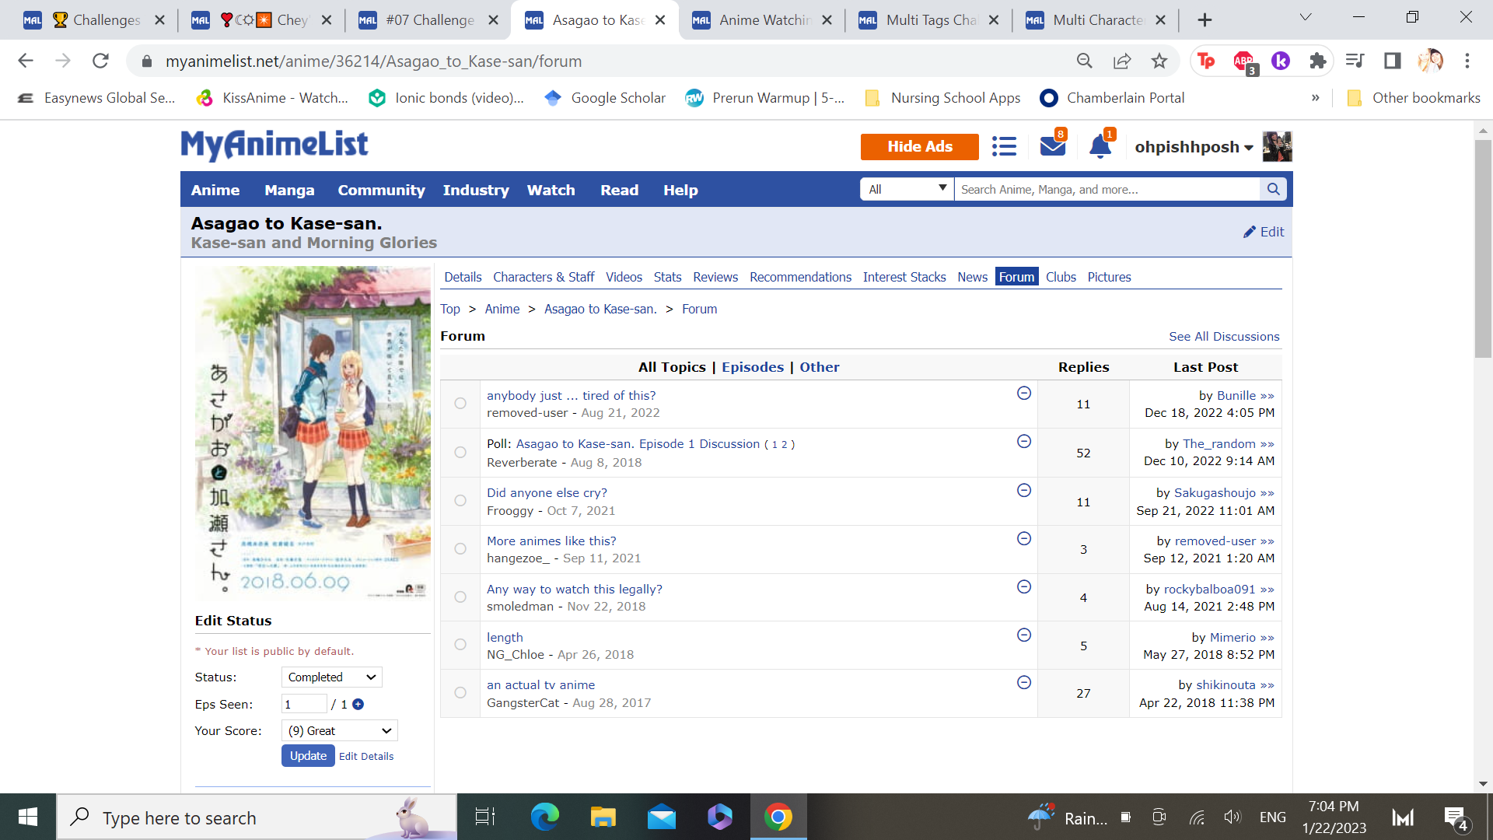This screenshot has width=1493, height=840.
Task: Switch to '#07 Challenge' browser tab
Action: pyautogui.click(x=428, y=20)
